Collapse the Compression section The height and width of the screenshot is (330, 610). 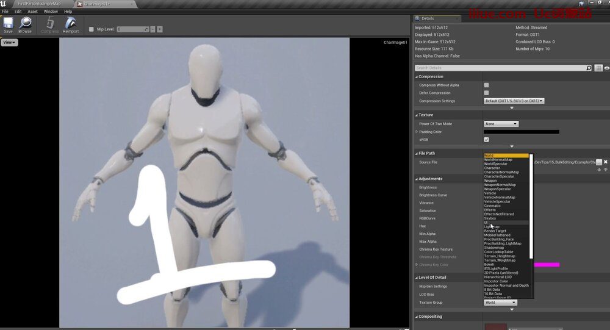click(x=417, y=77)
